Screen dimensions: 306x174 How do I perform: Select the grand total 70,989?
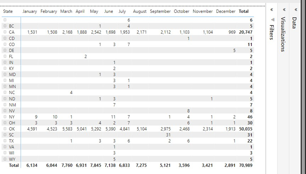(245, 165)
